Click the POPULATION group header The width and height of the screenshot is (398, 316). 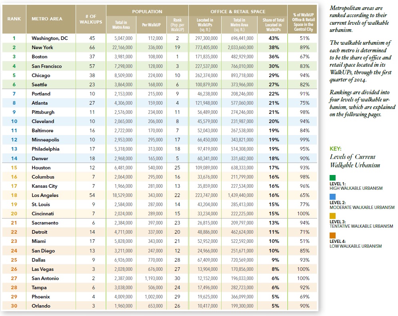[147, 12]
